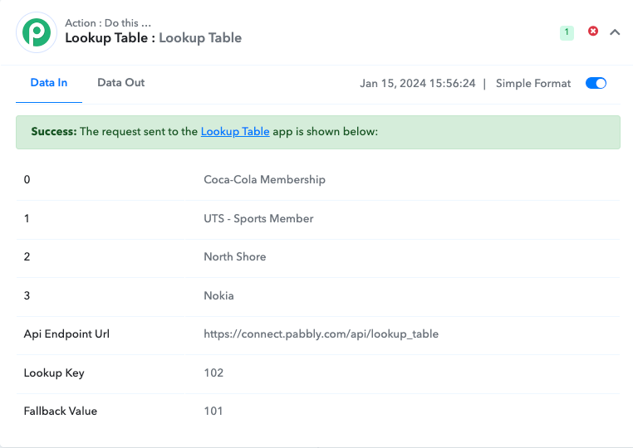Click the Fallback Value label

pyautogui.click(x=61, y=411)
